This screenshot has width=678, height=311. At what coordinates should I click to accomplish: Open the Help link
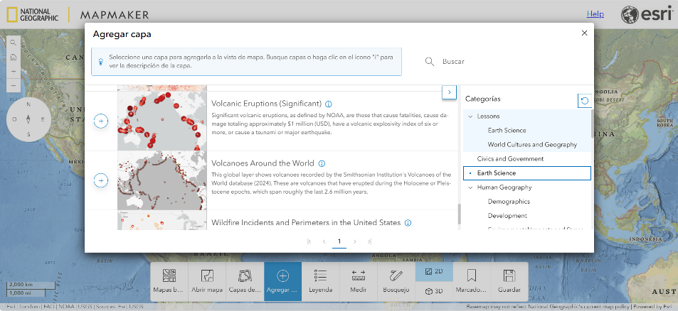[595, 14]
